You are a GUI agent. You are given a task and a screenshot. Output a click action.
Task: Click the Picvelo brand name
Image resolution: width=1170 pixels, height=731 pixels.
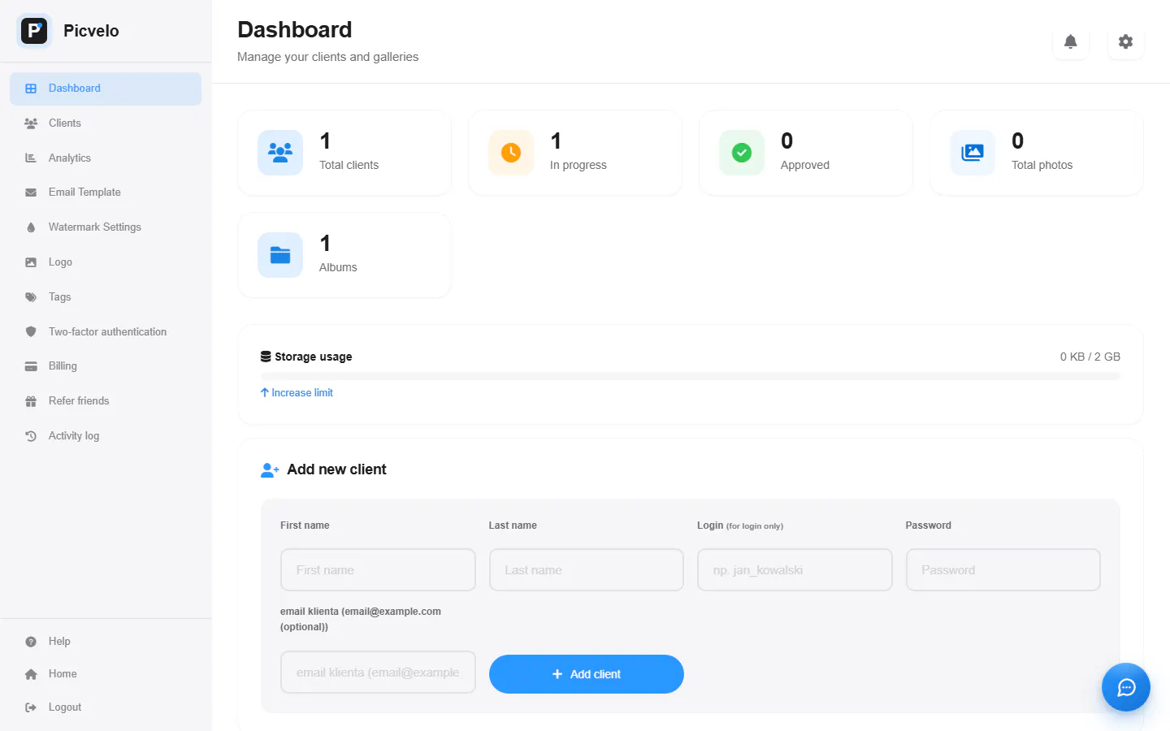point(91,31)
